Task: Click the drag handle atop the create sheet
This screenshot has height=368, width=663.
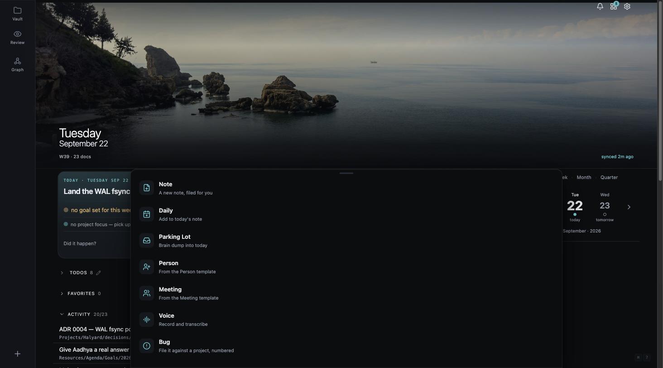Action: (346, 173)
